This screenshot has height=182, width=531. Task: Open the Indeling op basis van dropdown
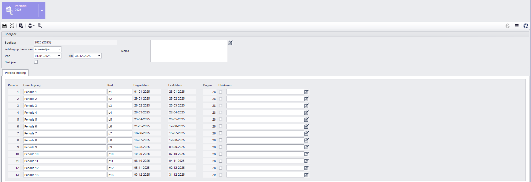click(x=59, y=49)
